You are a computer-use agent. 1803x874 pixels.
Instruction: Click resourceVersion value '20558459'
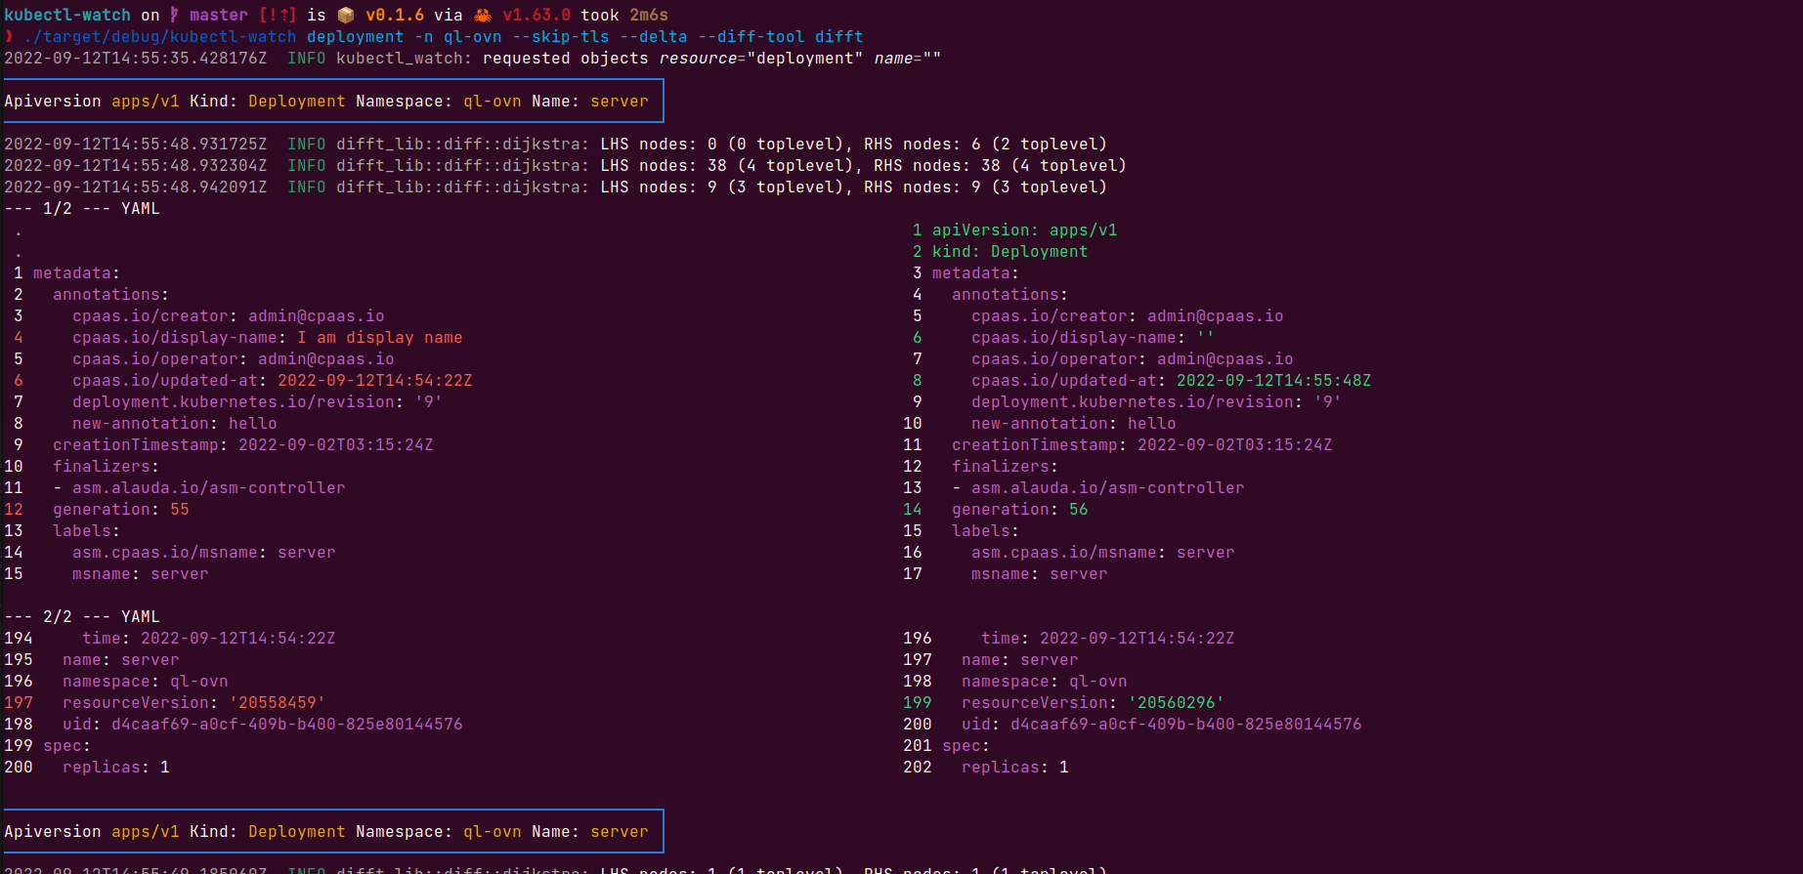(x=278, y=702)
